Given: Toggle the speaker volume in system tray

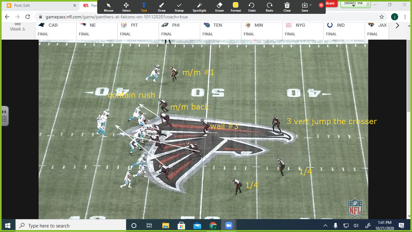Looking at the screenshot, I should pos(356,225).
